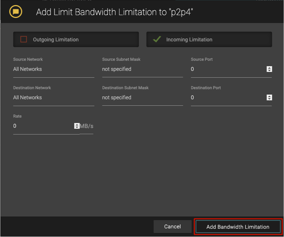The image size is (284, 237).
Task: Adjust the Rate spinner arrows
Action: coord(77,126)
